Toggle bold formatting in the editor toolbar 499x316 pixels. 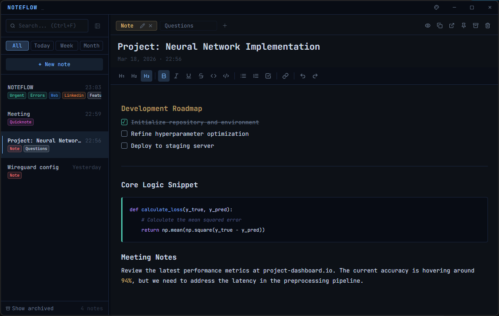[x=164, y=76]
